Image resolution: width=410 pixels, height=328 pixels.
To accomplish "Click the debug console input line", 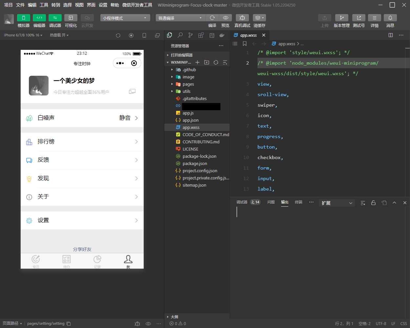I will (279, 212).
